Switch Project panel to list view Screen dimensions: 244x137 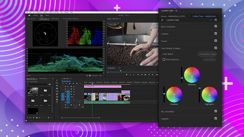(x=30, y=118)
